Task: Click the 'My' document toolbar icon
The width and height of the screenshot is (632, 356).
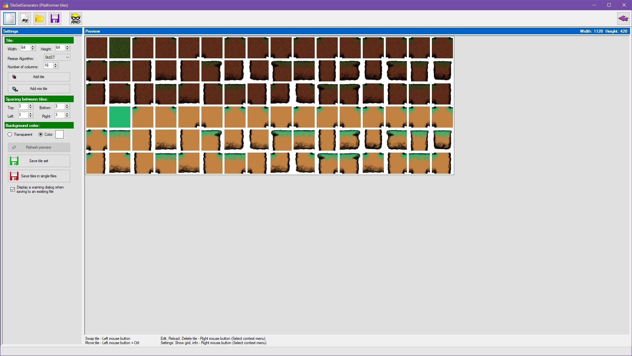Action: [24, 18]
